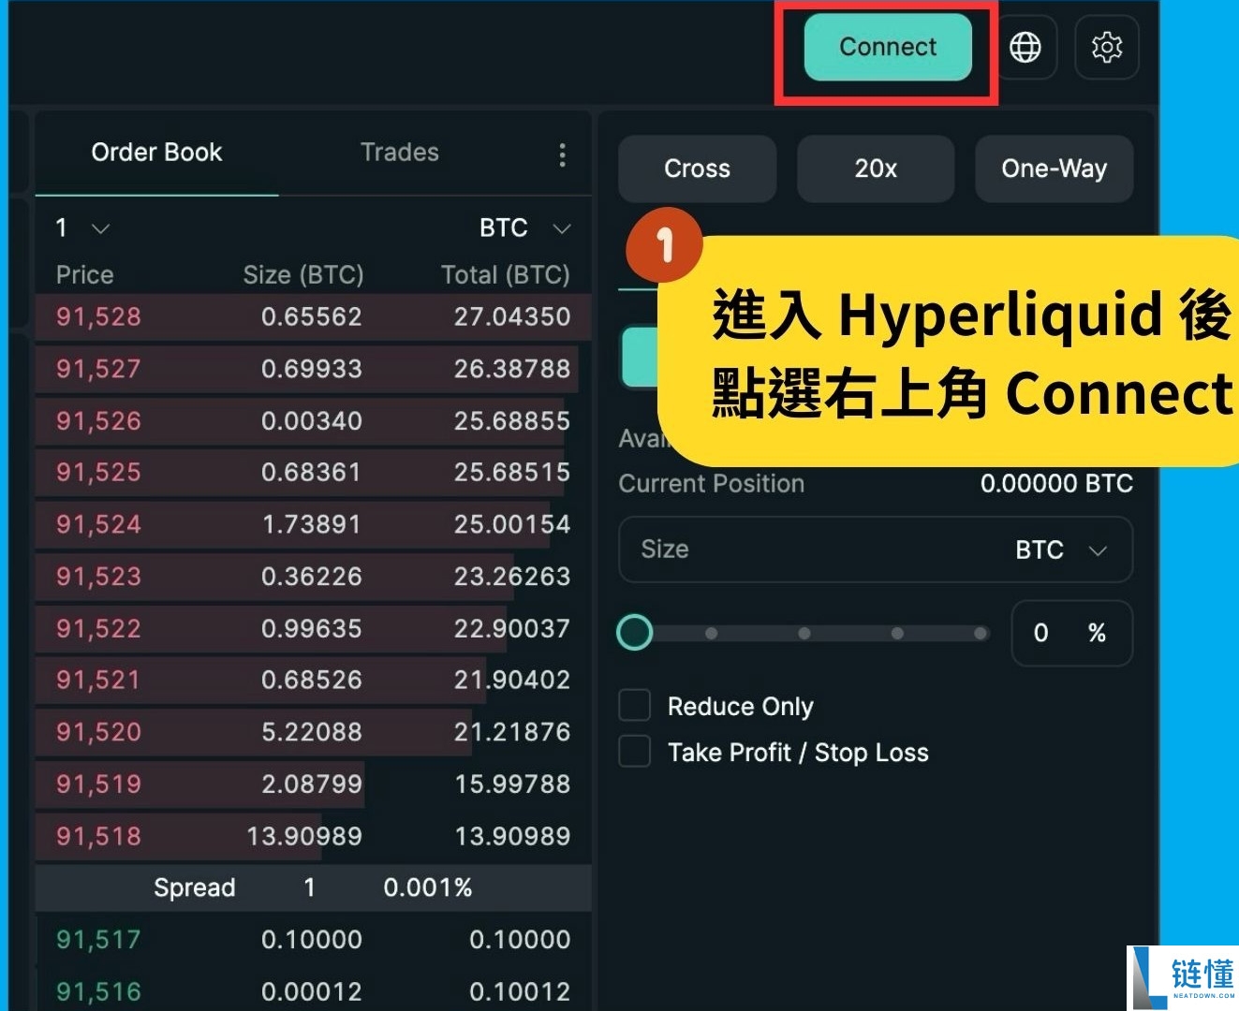Select ask price 91,520

pyautogui.click(x=98, y=732)
